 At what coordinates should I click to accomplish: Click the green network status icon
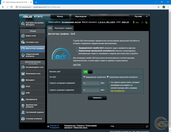click(x=146, y=23)
